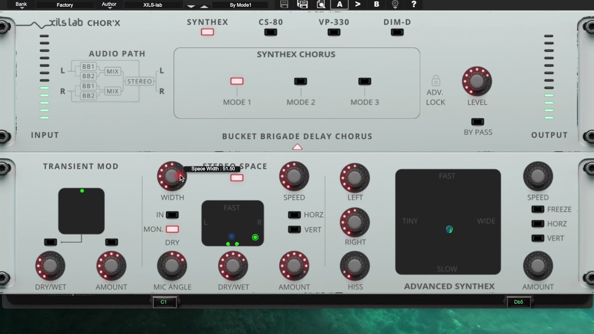594x334 pixels.
Task: Toggle the IN monitor switch
Action: [x=172, y=215]
